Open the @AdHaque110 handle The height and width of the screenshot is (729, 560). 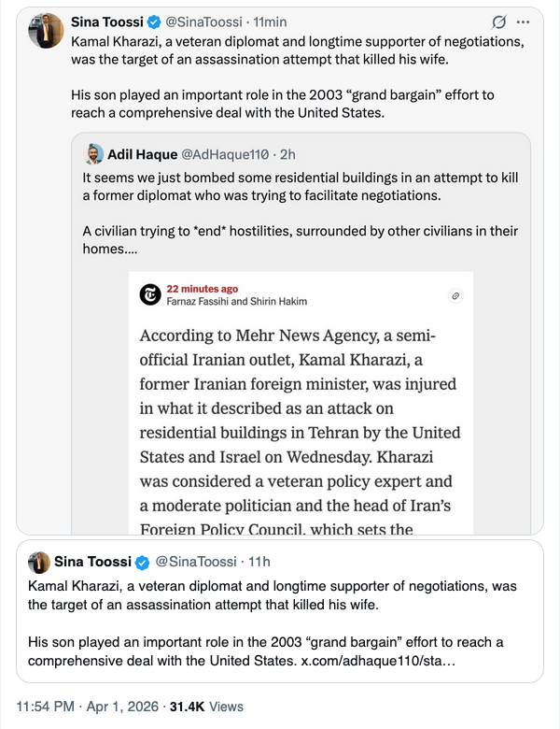pyautogui.click(x=225, y=154)
